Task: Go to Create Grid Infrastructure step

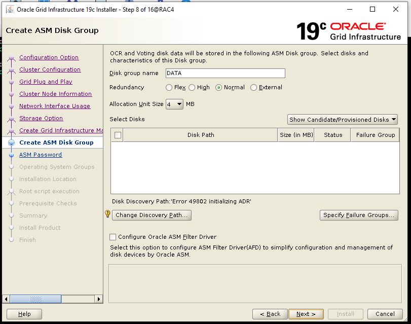Action: point(61,130)
